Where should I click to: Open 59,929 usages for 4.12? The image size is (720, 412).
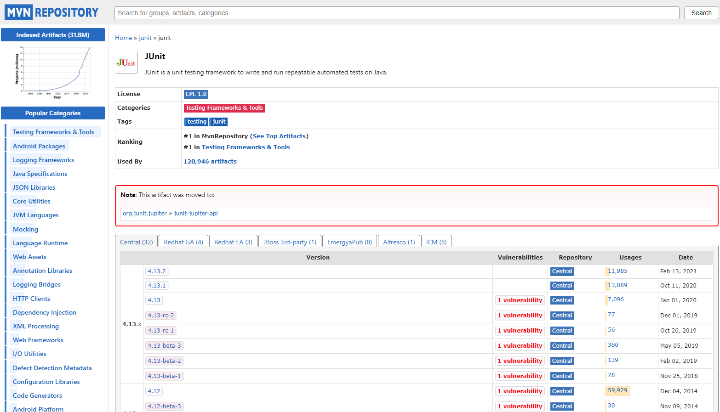coord(617,390)
